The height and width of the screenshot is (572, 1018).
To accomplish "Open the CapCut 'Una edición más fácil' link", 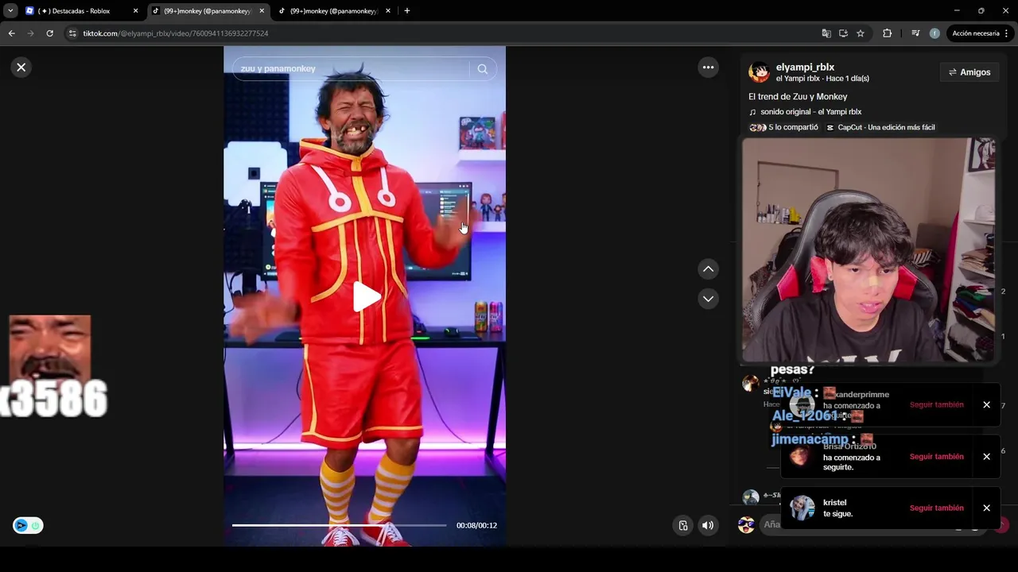I will tap(880, 127).
